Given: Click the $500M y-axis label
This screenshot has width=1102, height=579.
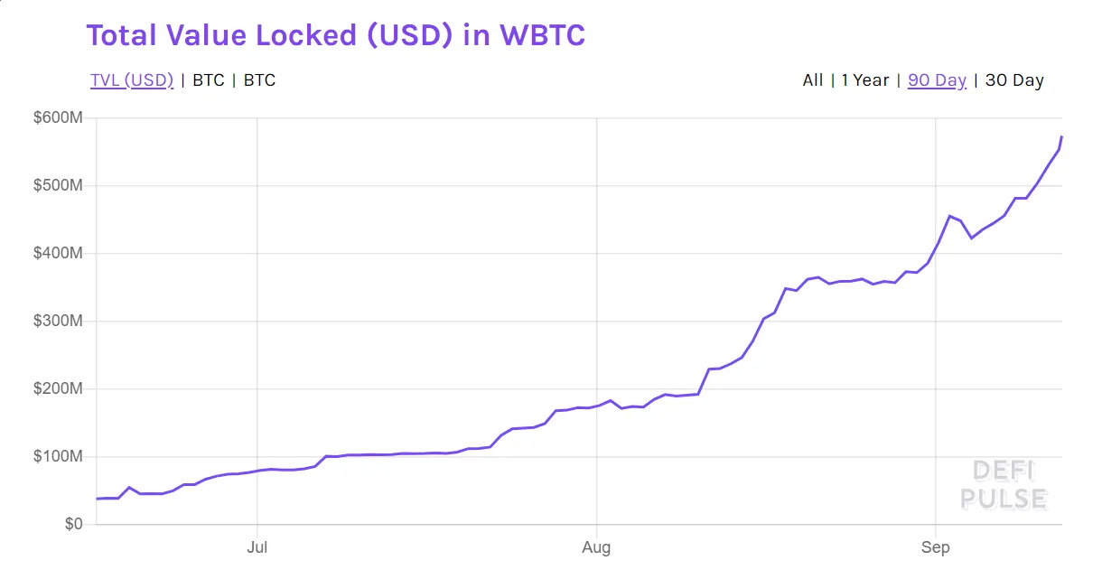Looking at the screenshot, I should [x=59, y=185].
